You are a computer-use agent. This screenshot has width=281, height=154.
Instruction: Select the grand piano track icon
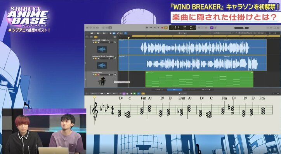coord(102,81)
